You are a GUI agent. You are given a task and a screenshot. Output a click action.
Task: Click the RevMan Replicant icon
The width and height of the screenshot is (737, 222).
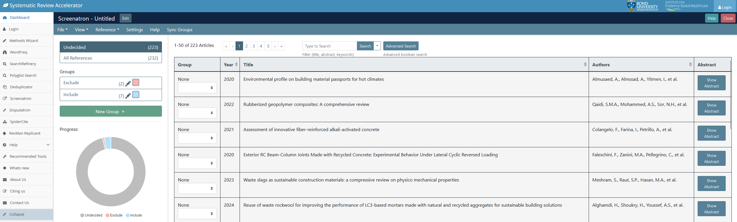click(5, 133)
